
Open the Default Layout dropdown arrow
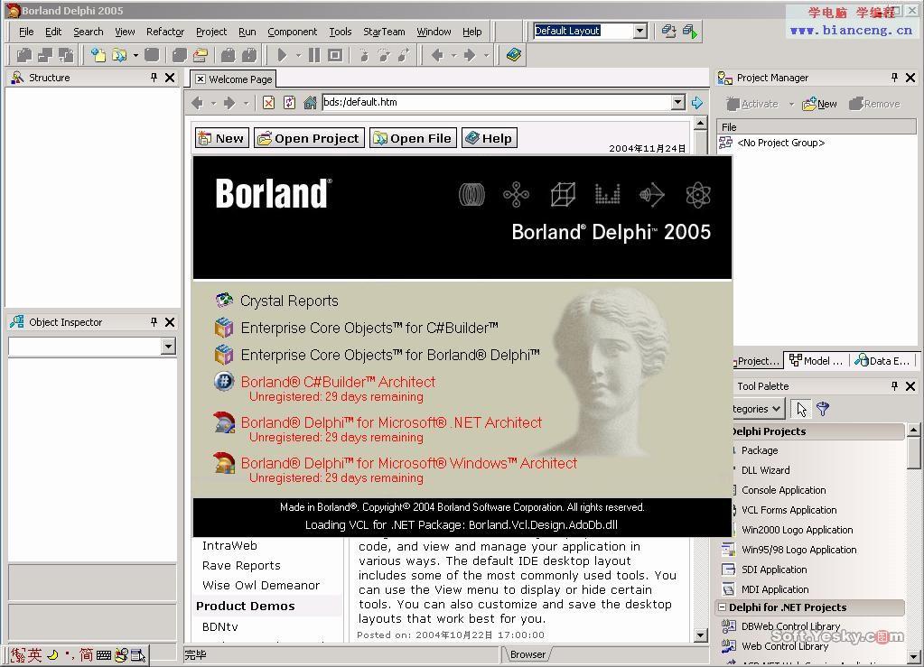click(640, 31)
